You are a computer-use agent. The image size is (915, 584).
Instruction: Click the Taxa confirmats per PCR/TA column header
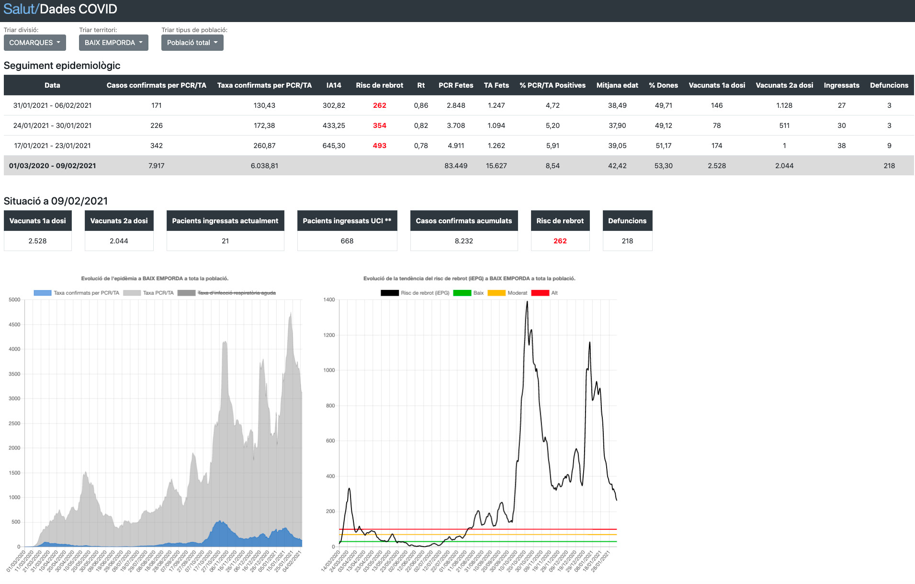(264, 85)
